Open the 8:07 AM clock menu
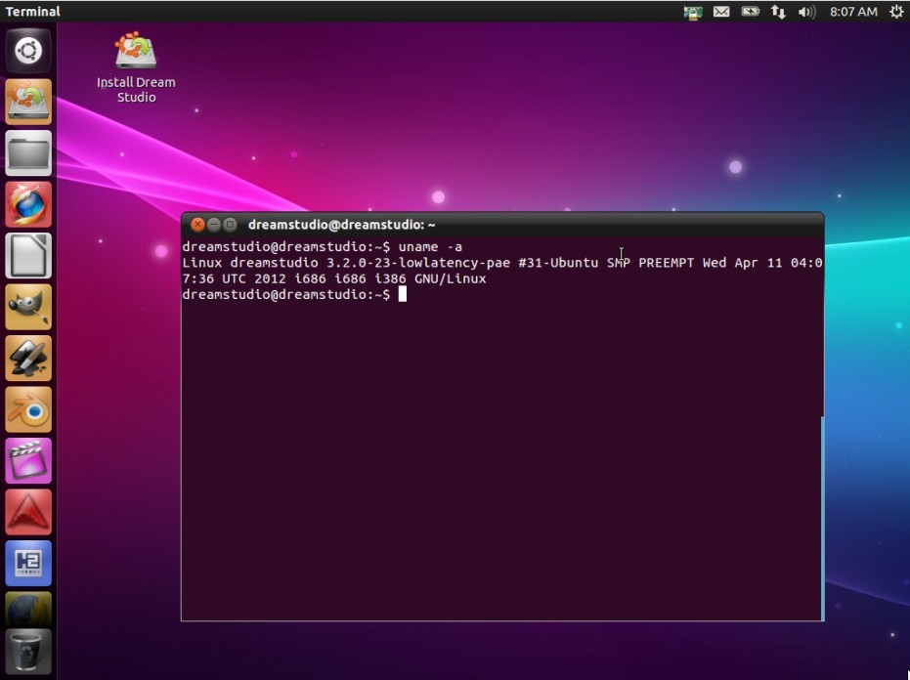Screen dimensions: 910x680 [x=853, y=12]
